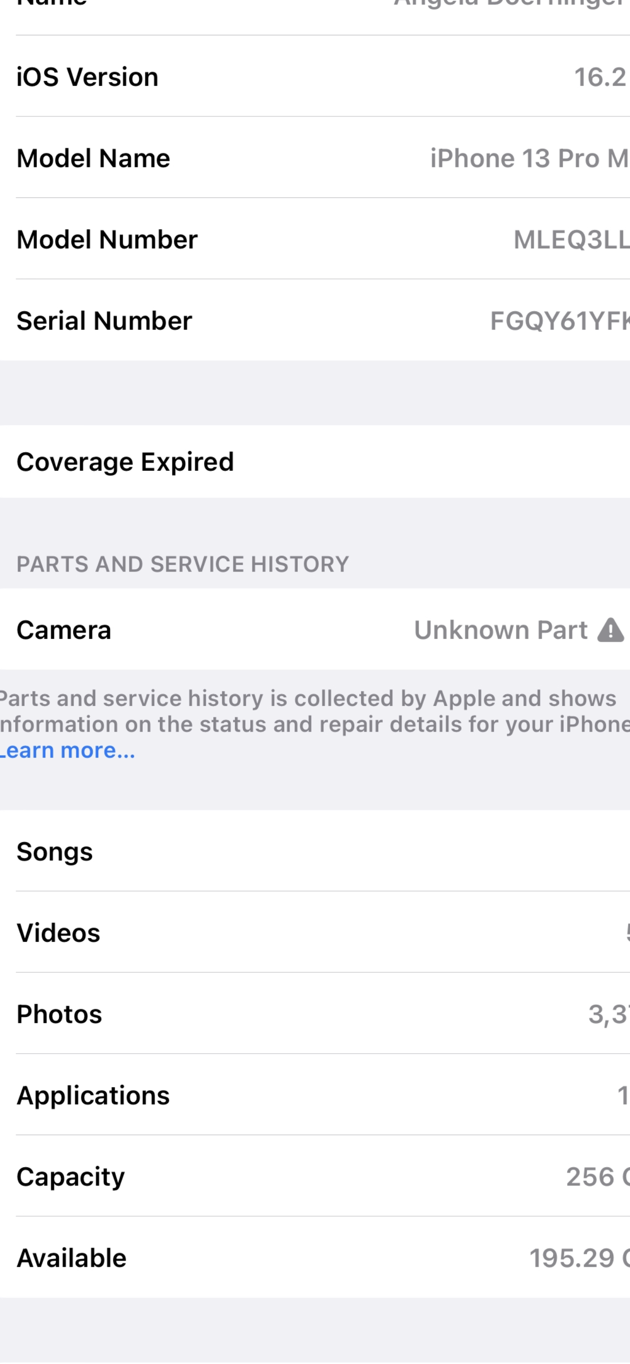Open the Learn more link
The image size is (630, 1364).
[68, 750]
